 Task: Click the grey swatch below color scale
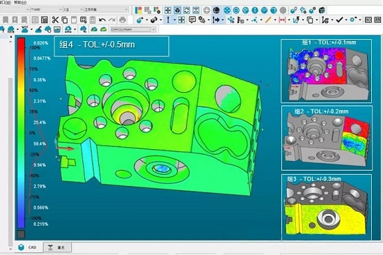coord(22,234)
